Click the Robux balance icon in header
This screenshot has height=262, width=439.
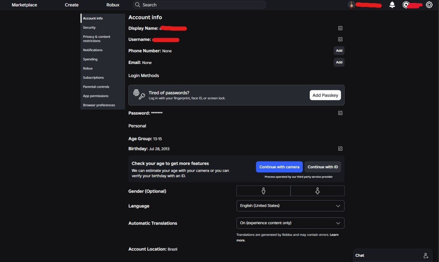click(406, 5)
